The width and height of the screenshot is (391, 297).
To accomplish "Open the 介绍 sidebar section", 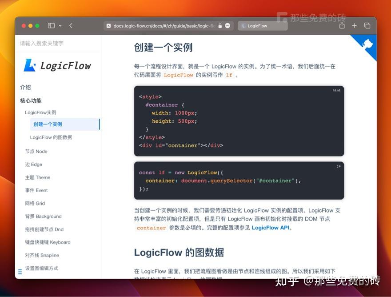I will [x=25, y=87].
